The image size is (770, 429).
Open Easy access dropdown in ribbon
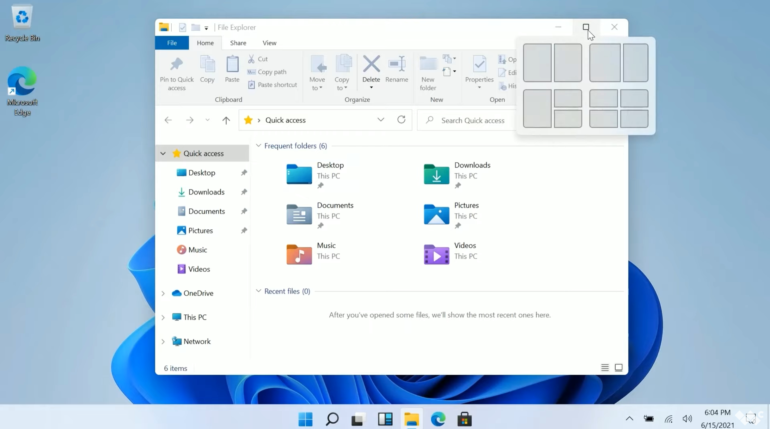(449, 72)
